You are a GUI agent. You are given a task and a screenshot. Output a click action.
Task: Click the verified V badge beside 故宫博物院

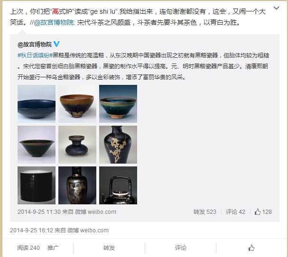(56, 44)
